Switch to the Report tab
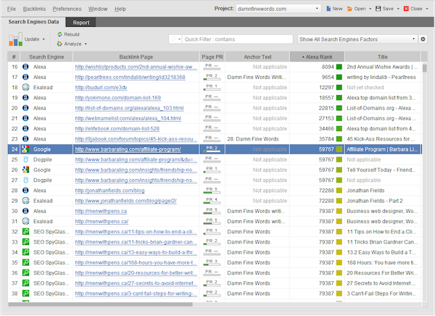 coord(81,22)
